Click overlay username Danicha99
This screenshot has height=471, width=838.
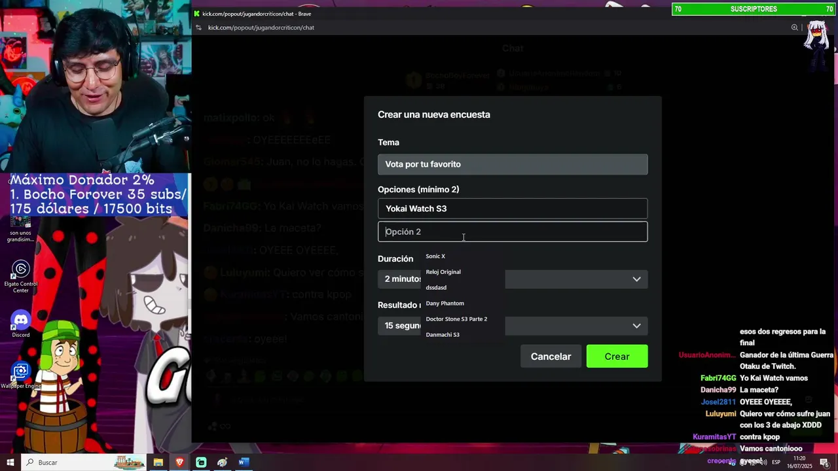[718, 390]
